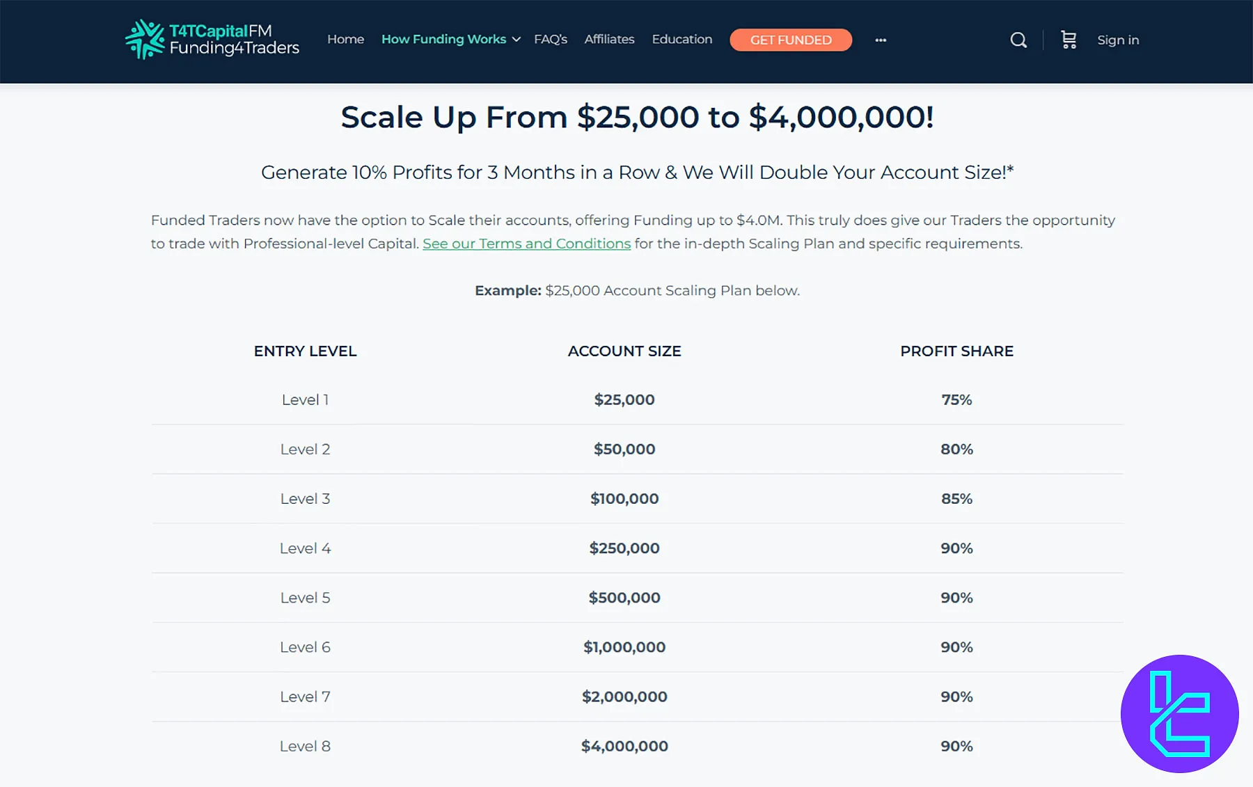
Task: Expand the How Funding Works chevron
Action: (x=517, y=40)
